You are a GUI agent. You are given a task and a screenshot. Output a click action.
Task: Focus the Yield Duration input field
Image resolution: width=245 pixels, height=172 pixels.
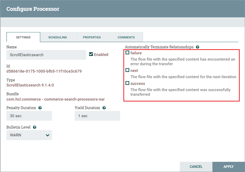97,116
